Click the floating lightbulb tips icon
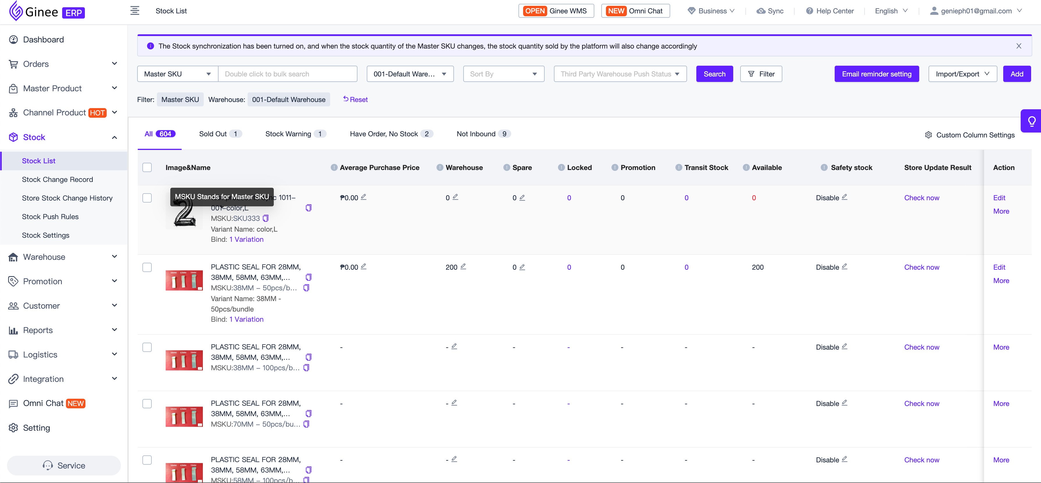 coord(1032,121)
